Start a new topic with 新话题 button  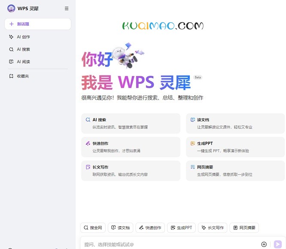click(x=38, y=24)
